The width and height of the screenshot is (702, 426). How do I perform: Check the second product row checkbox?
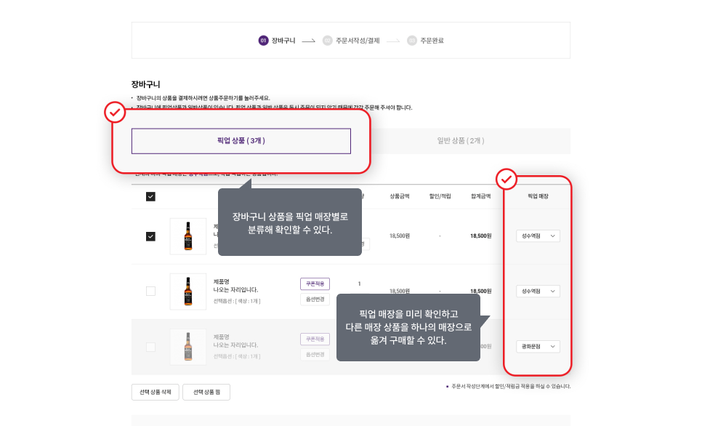click(150, 292)
